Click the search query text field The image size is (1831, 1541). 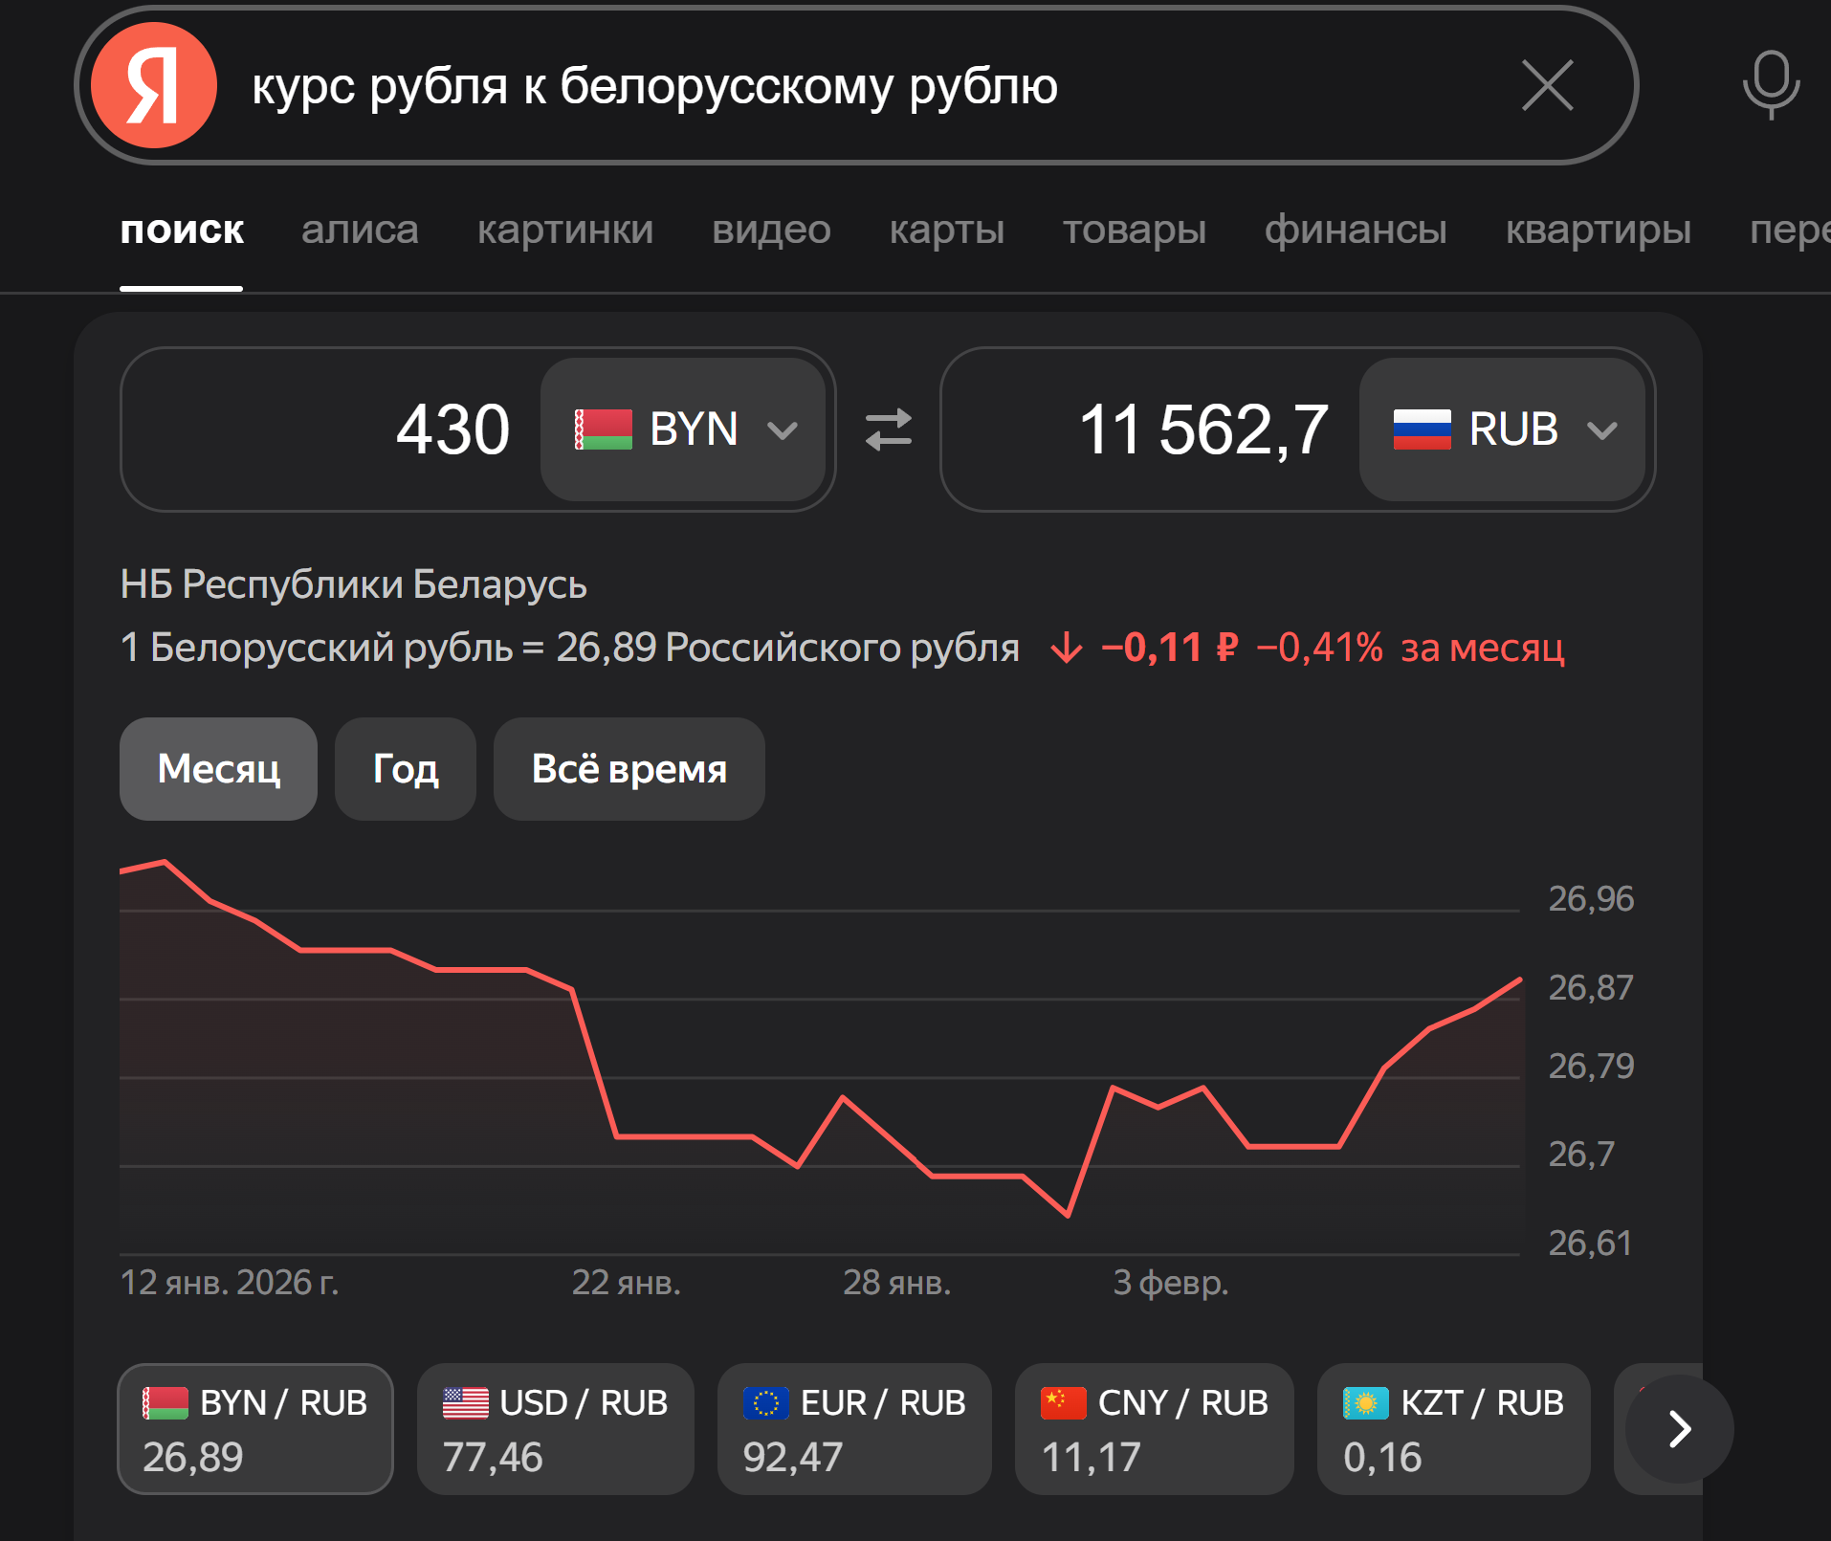[861, 85]
